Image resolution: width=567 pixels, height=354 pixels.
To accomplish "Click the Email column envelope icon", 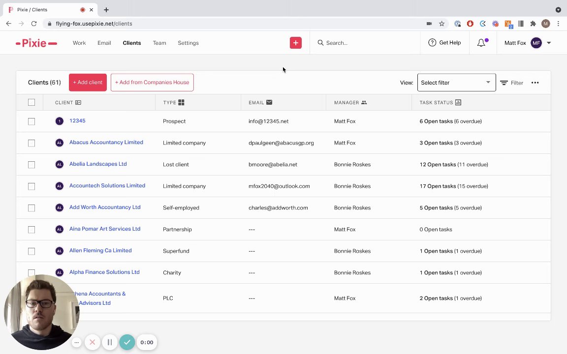I will [269, 102].
